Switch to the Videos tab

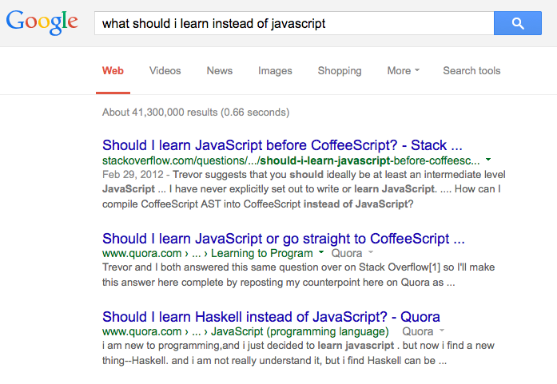tap(165, 70)
